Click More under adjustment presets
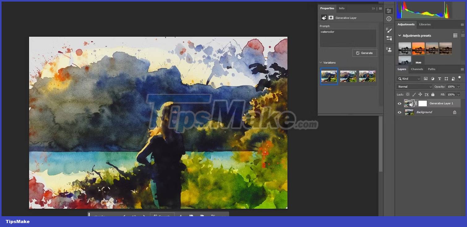This screenshot has width=467, height=227. [418, 62]
